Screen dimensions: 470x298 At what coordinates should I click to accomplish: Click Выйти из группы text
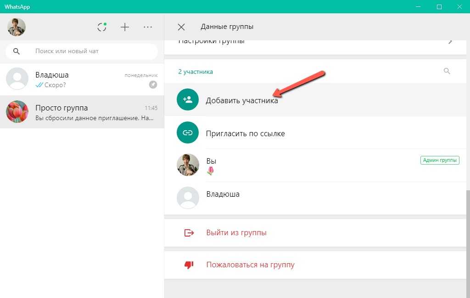pos(236,233)
